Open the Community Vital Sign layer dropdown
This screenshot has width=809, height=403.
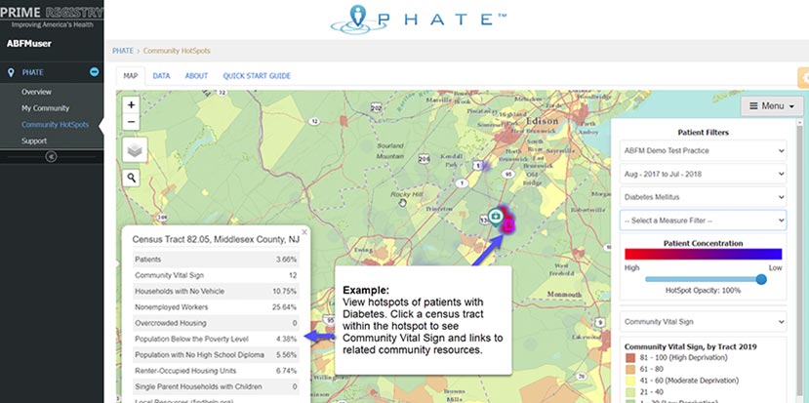pyautogui.click(x=704, y=321)
